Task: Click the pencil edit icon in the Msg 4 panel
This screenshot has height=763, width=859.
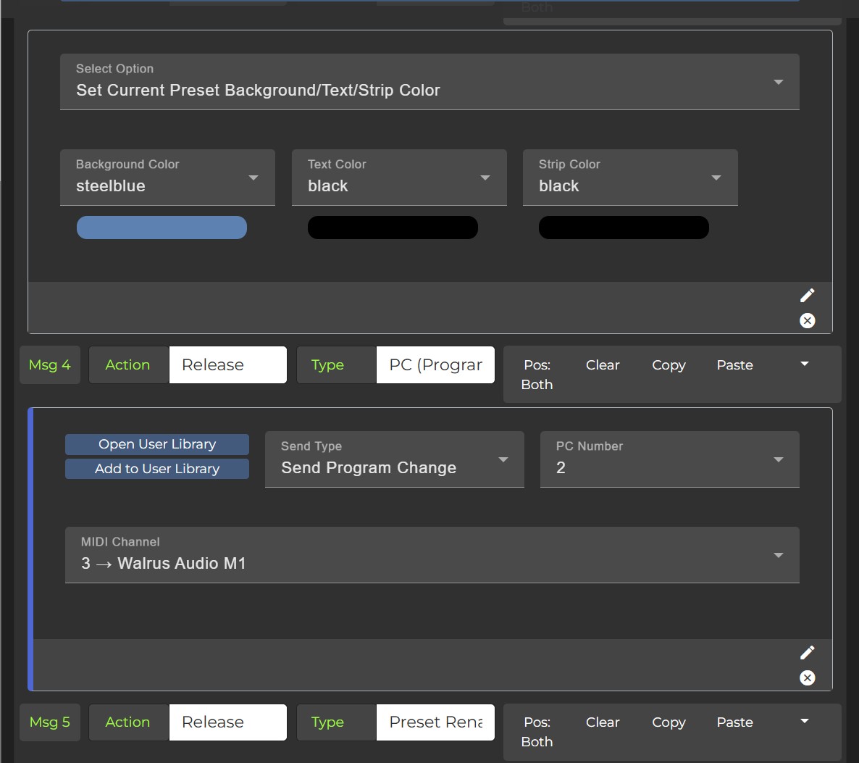Action: (807, 652)
